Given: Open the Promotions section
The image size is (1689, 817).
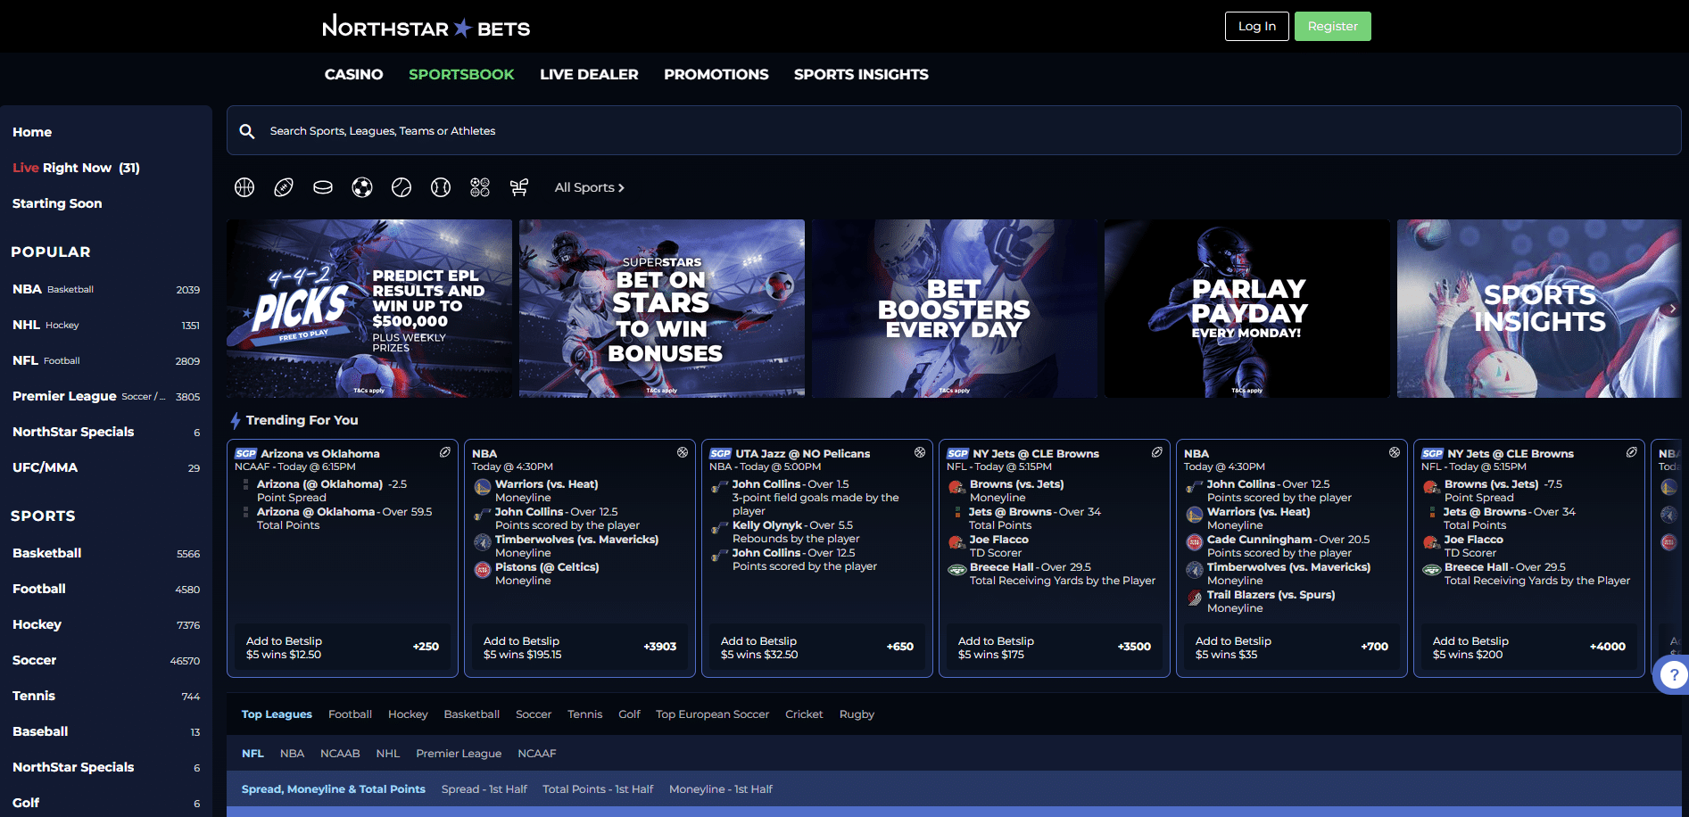Looking at the screenshot, I should coord(716,75).
